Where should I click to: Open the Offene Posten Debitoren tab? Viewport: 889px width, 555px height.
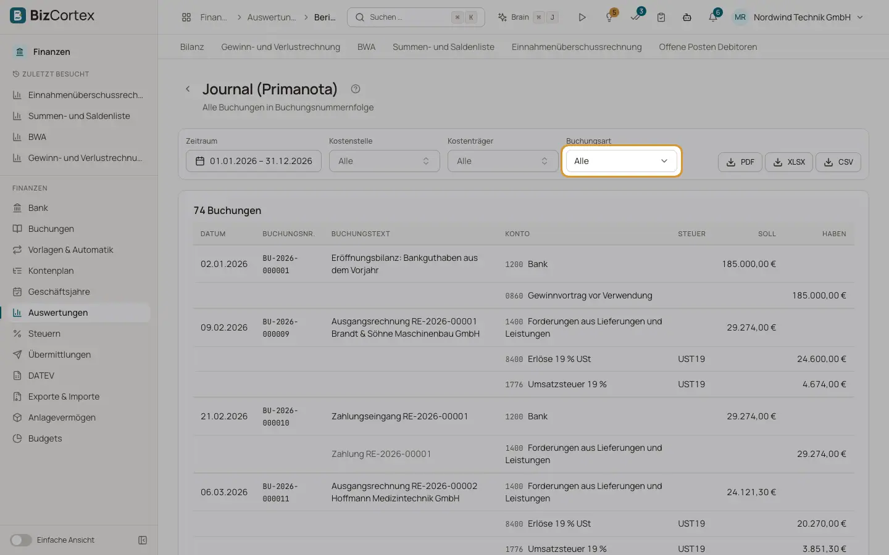[x=707, y=47]
